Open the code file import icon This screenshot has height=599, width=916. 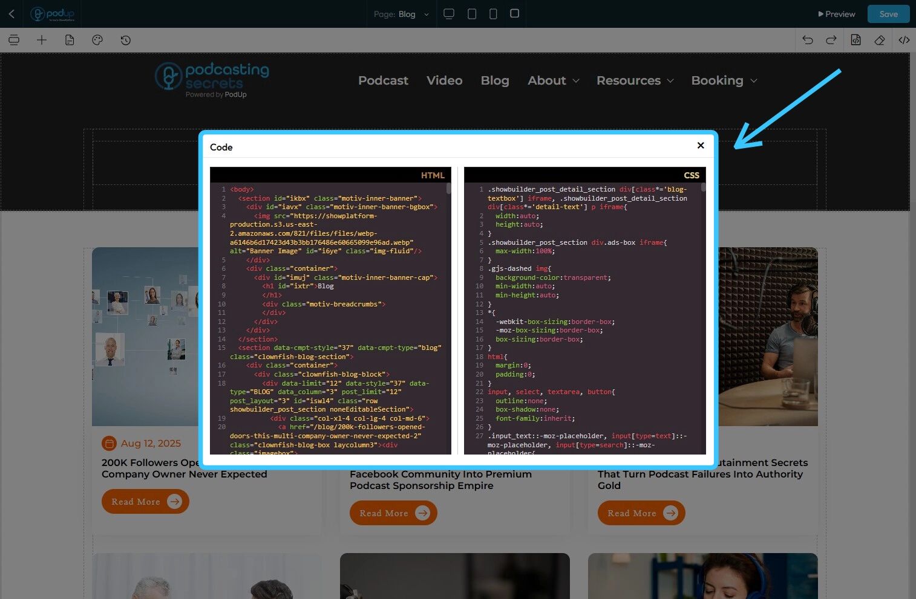pyautogui.click(x=855, y=40)
